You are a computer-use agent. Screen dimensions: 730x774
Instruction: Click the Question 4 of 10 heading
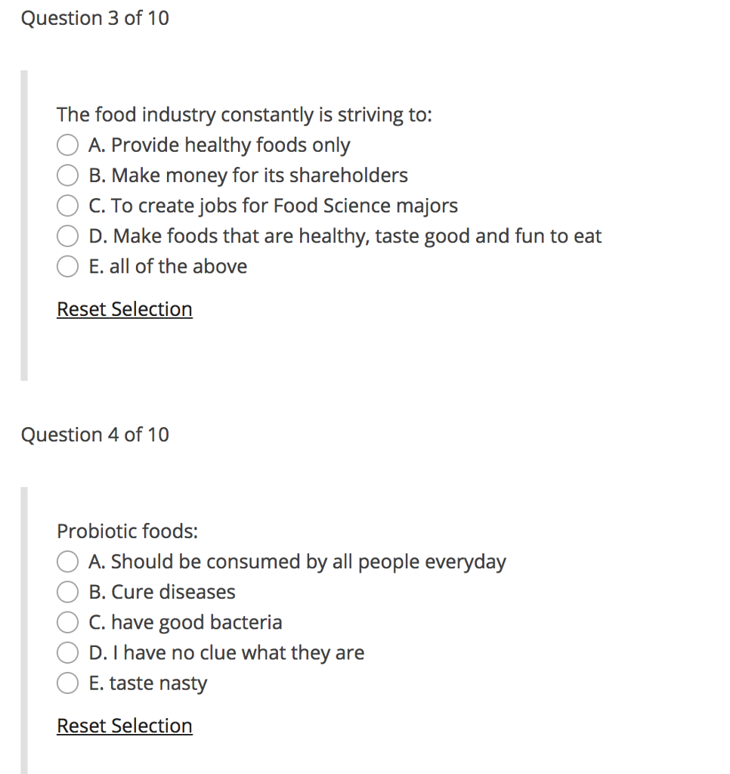pyautogui.click(x=95, y=435)
